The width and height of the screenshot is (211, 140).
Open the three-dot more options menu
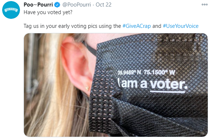[204, 5]
